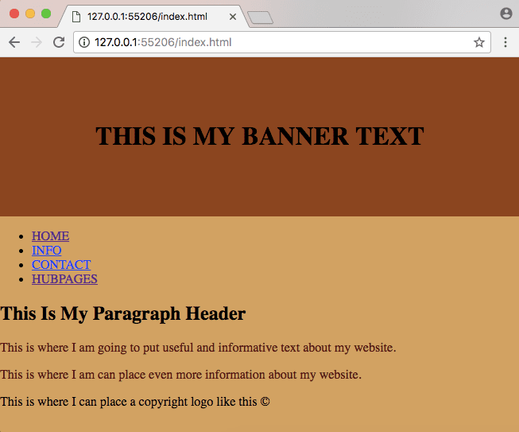Click the 'useful and informative text' paragraph
Viewport: 519px width, 432px height.
point(198,348)
